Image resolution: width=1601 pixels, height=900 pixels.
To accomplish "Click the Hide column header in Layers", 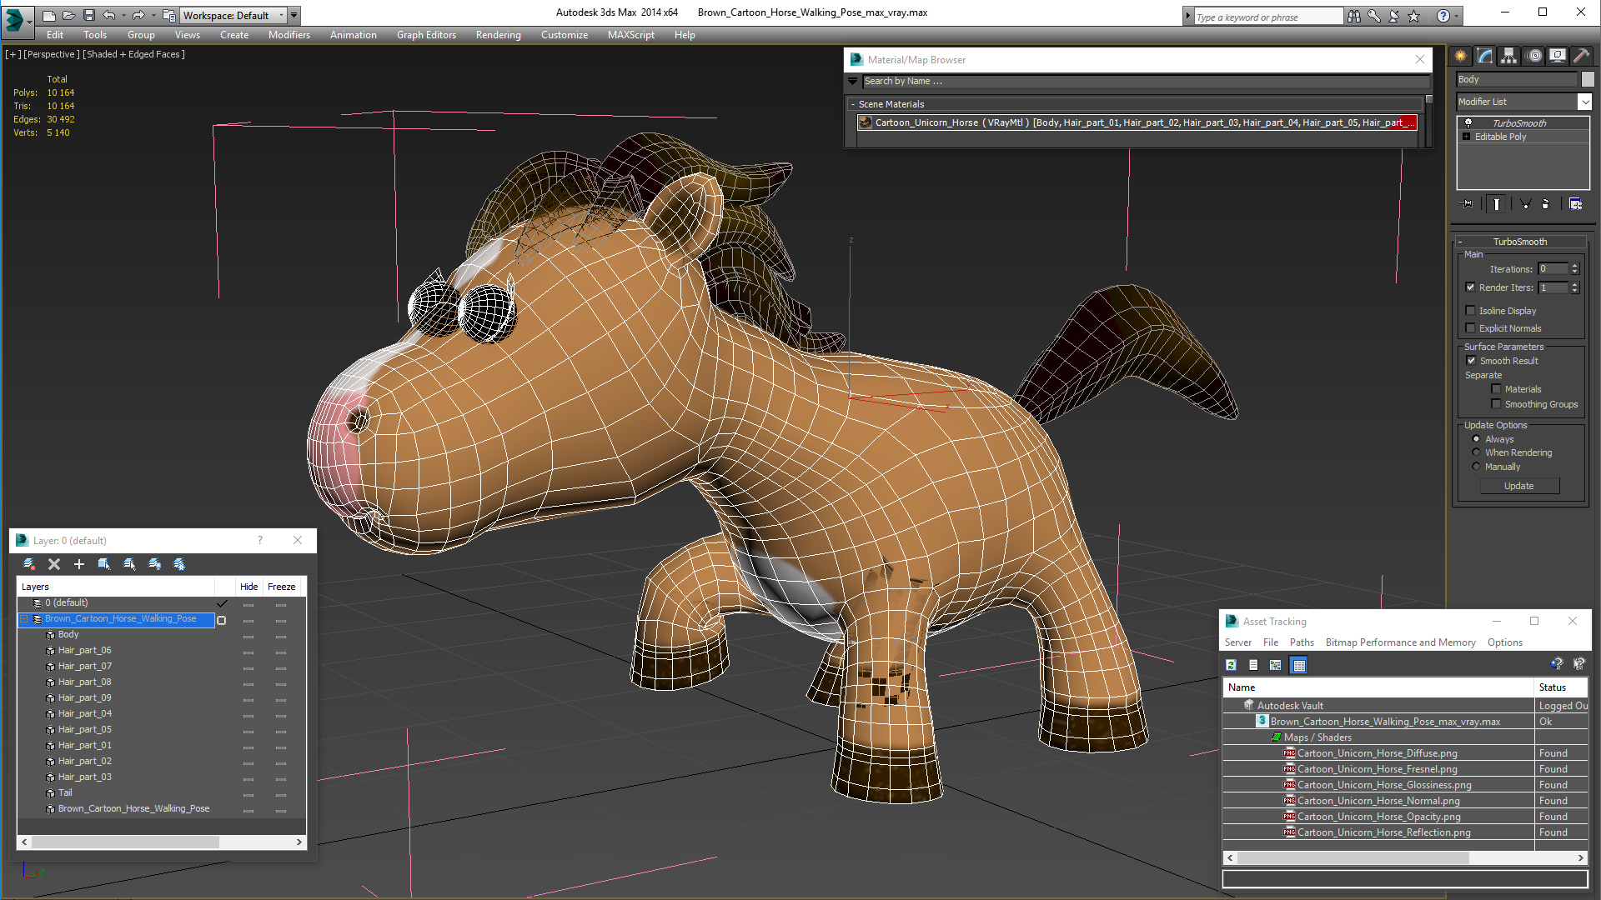I will point(248,587).
